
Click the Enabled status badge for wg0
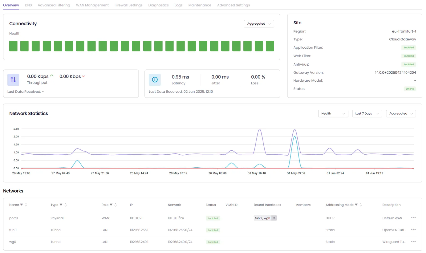(x=213, y=242)
